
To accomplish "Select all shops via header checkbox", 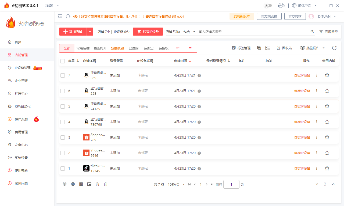I will (63, 61).
